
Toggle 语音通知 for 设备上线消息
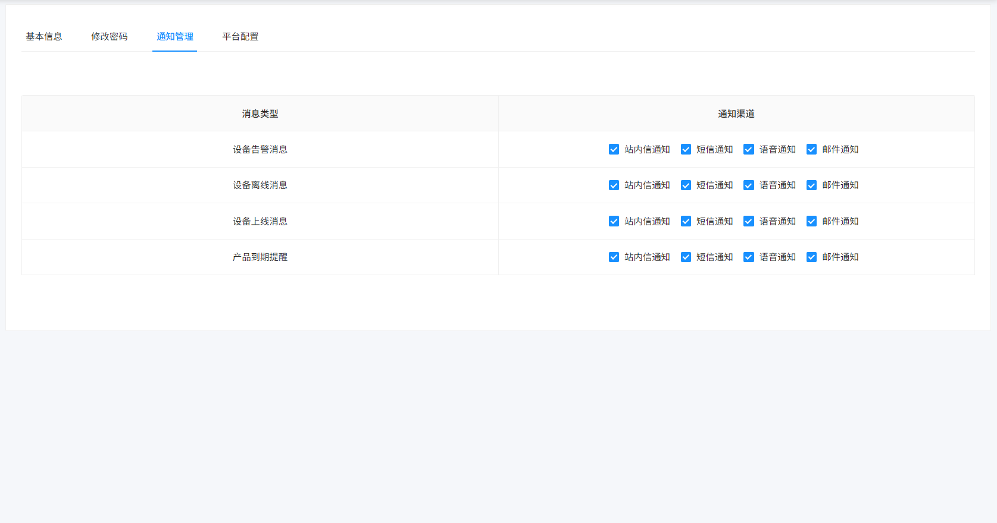[749, 221]
